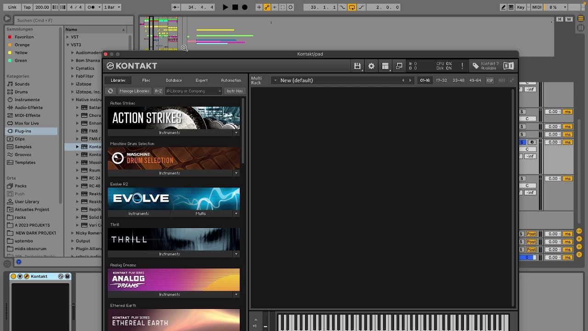Refresh the Kontakt libraries list
Viewport: 588px width, 331px height.
click(x=110, y=91)
